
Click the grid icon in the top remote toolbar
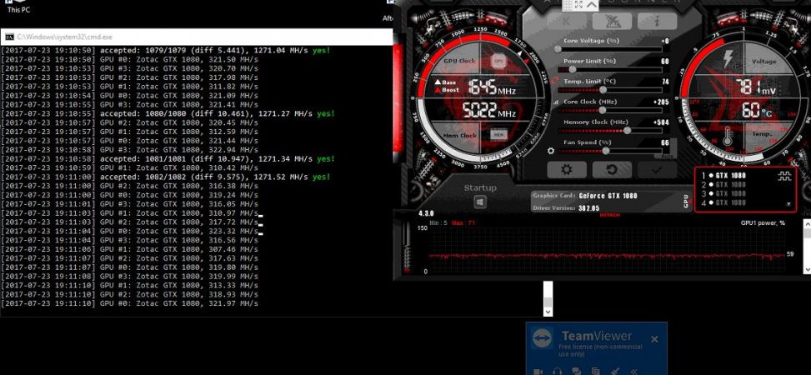tap(568, 5)
